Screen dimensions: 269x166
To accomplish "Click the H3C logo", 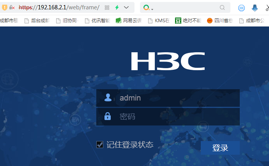I will tap(168, 61).
